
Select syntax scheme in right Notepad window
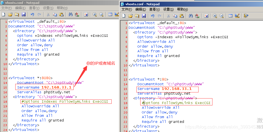click(231, 16)
